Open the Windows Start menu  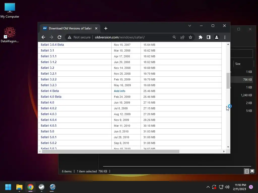(x=8, y=187)
